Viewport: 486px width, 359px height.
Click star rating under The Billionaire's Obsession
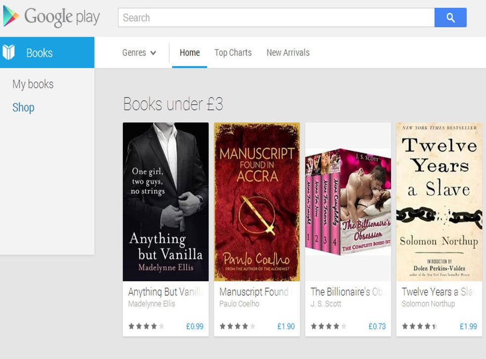329,326
